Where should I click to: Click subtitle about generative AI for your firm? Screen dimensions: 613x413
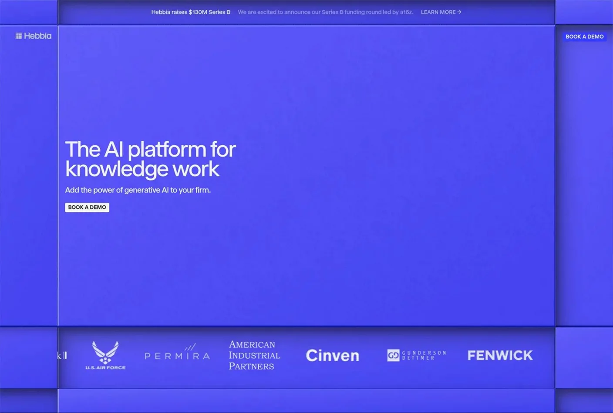coord(138,190)
